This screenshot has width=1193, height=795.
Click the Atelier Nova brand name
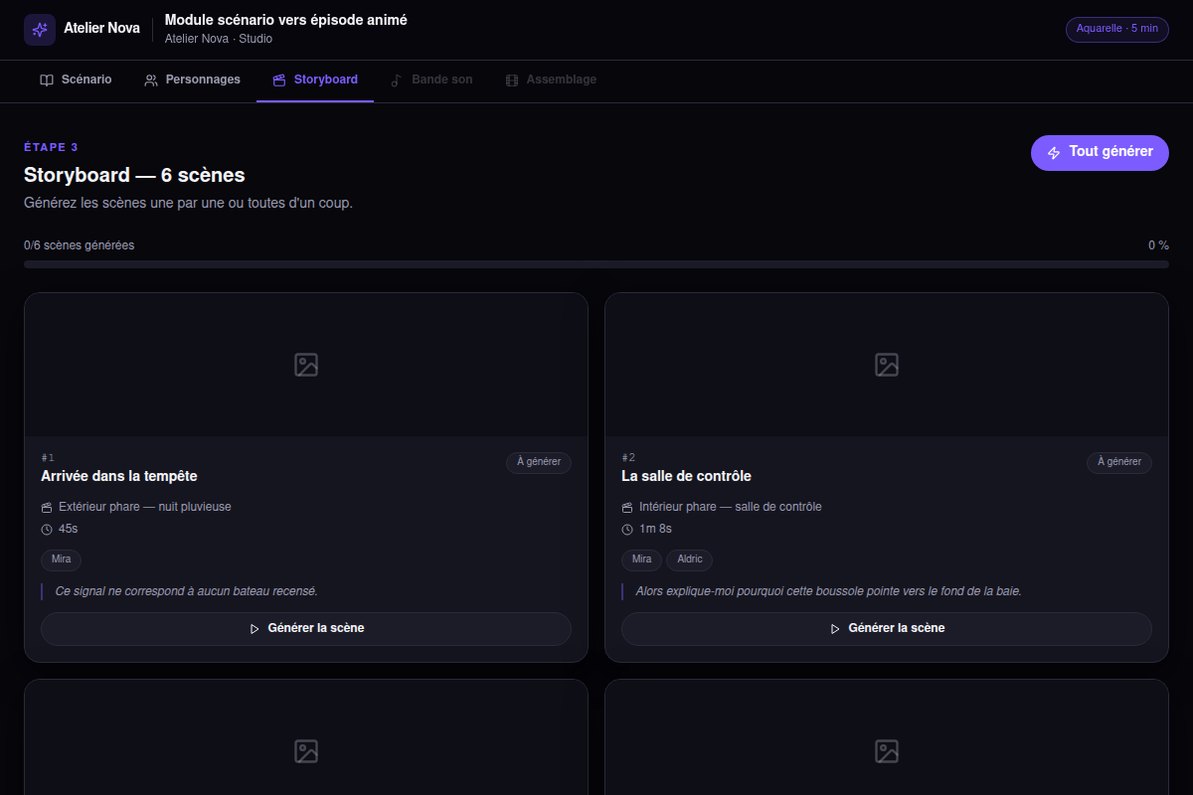pos(101,29)
